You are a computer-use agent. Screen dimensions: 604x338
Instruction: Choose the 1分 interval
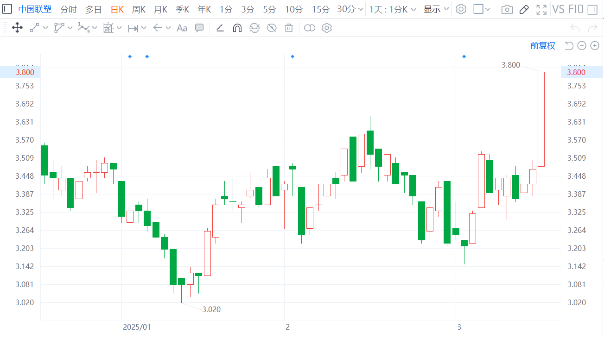tap(226, 9)
